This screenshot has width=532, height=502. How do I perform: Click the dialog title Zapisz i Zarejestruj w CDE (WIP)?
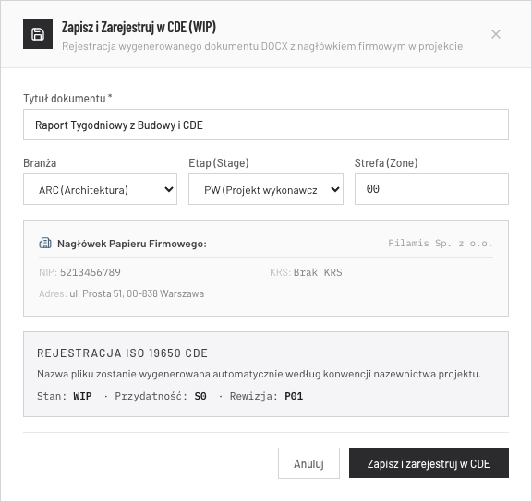[139, 27]
